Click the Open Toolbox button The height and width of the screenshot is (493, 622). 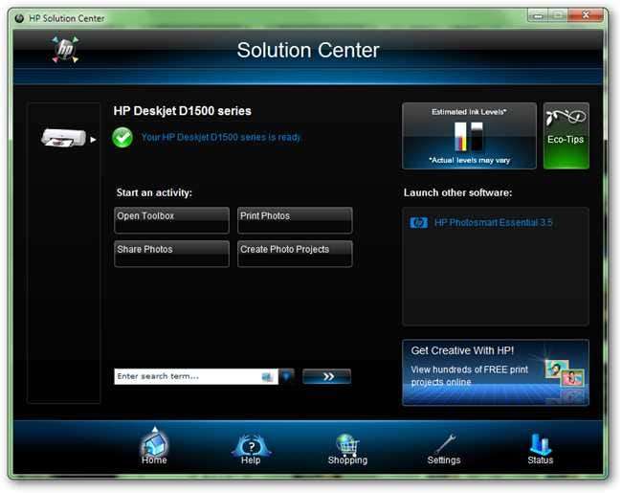tap(171, 220)
